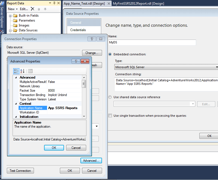Close the App_Name_Test.rdl design tab
The width and height of the screenshot is (218, 180).
tap(109, 4)
